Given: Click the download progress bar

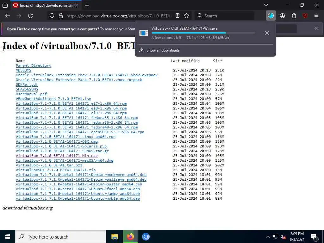Looking at the screenshot, I should click(203, 33).
